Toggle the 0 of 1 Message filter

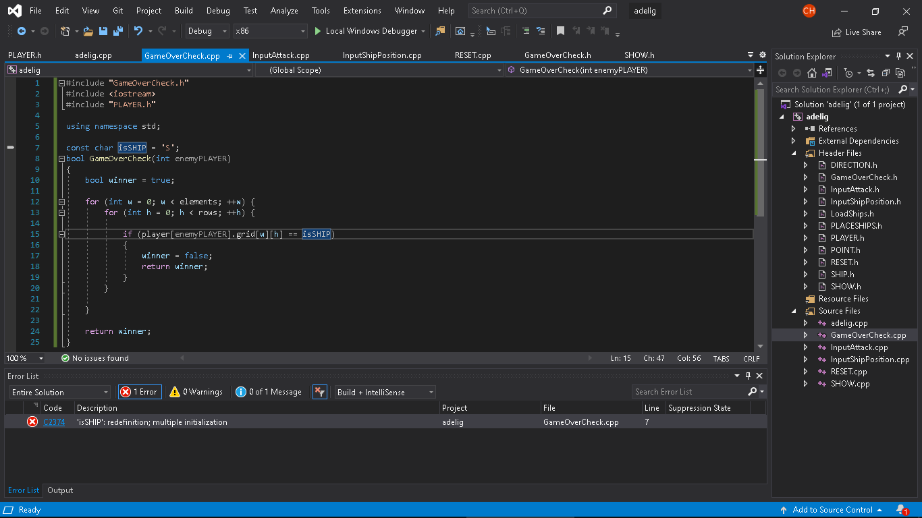point(269,392)
